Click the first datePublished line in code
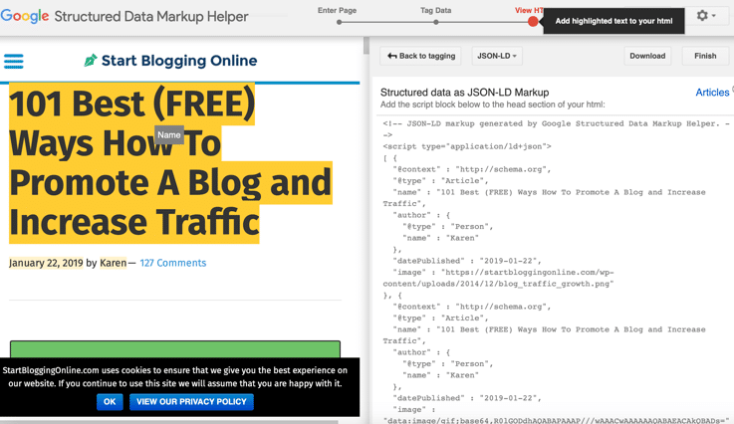This screenshot has width=734, height=424. 467,261
